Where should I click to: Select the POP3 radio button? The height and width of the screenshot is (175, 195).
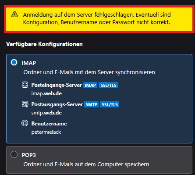[x=14, y=154]
